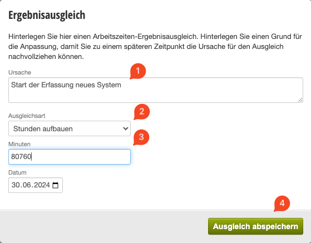
Task: Click the 'Ergebnisausgleich' dialog heading
Action: [47, 15]
